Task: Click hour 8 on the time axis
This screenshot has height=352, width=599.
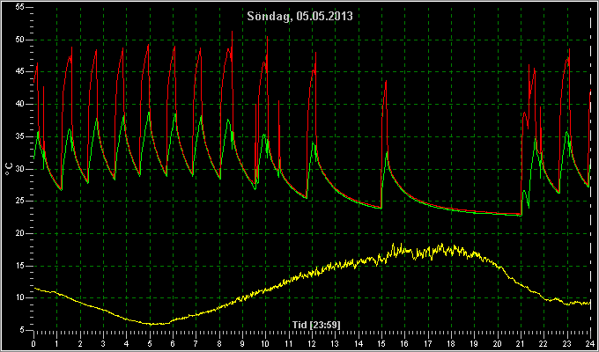Action: coord(219,343)
